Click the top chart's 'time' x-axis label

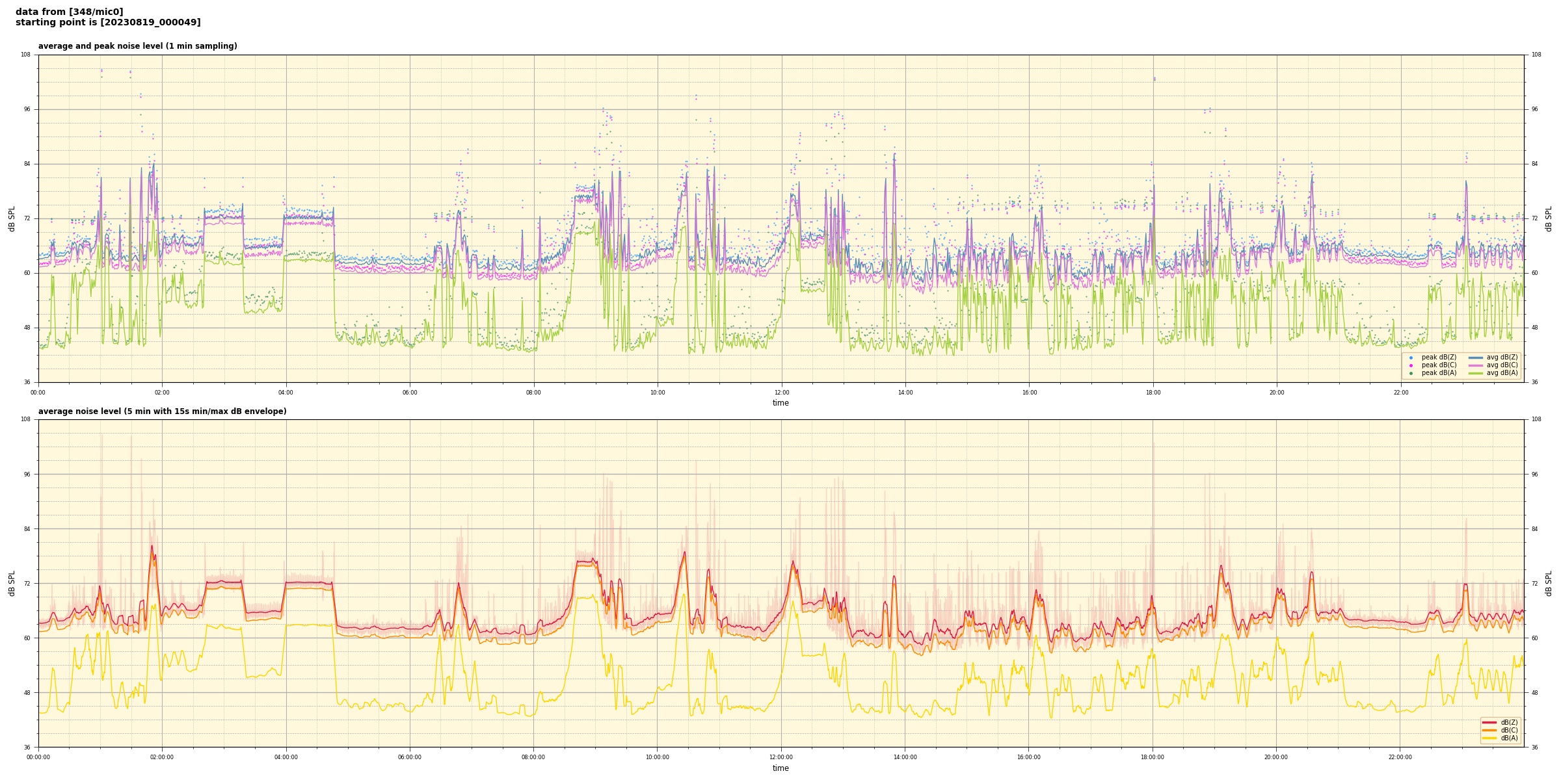780,403
